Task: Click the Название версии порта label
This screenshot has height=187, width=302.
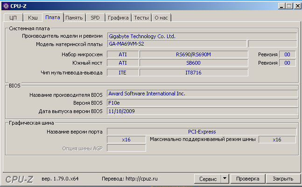Action: (x=75, y=132)
